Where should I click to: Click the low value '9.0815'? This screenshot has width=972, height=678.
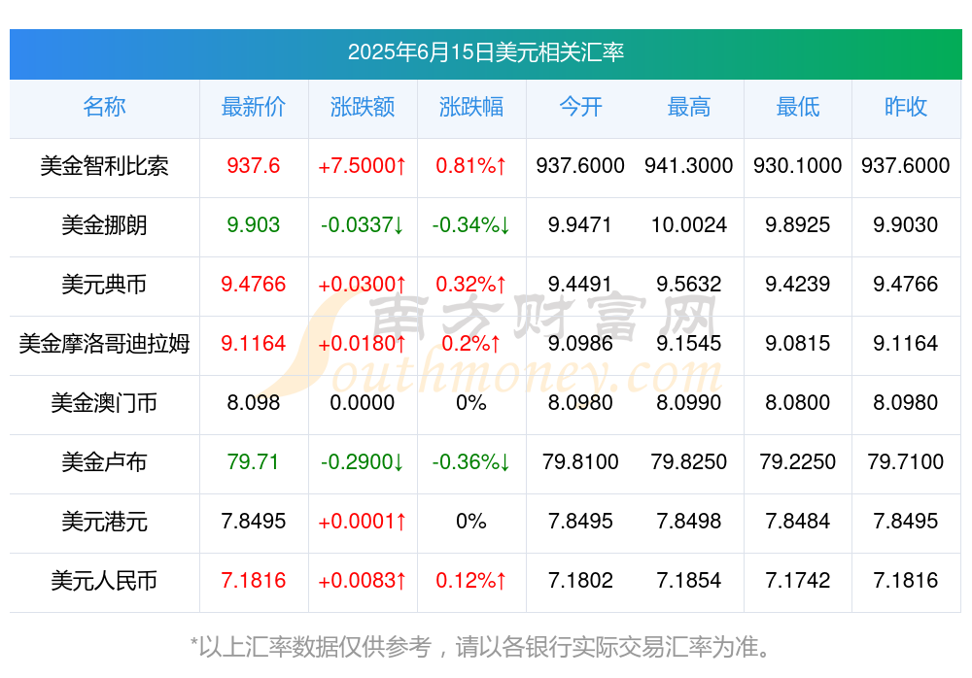pos(798,343)
